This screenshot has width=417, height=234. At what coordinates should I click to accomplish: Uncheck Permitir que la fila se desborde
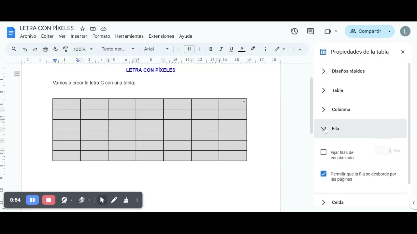[x=324, y=174]
